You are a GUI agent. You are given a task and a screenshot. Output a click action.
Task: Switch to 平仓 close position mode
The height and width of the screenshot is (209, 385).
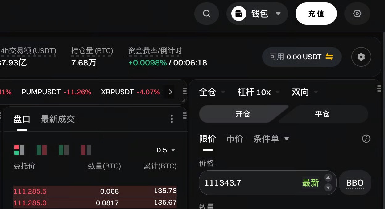tap(322, 114)
